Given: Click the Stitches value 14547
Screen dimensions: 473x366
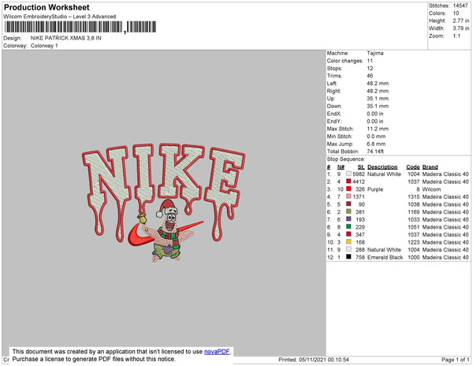Looking at the screenshot, I should tap(460, 6).
